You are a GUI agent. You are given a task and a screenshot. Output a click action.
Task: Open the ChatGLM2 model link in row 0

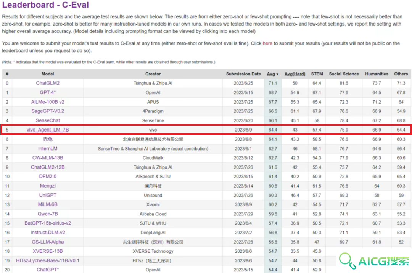point(48,83)
